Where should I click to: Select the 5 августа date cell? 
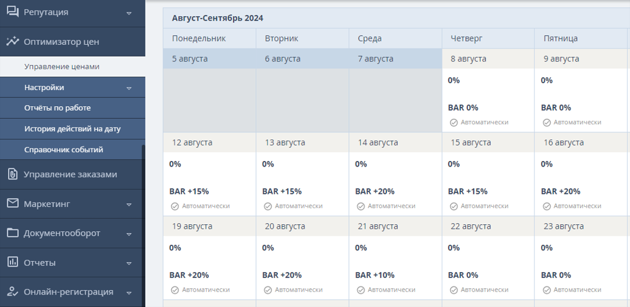[x=209, y=58]
